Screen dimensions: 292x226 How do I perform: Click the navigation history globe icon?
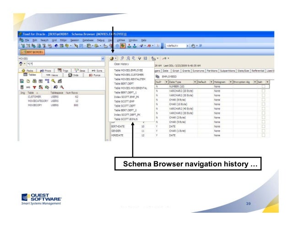112,58
